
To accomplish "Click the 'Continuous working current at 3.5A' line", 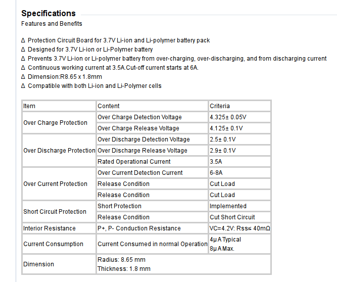I will coord(110,68).
